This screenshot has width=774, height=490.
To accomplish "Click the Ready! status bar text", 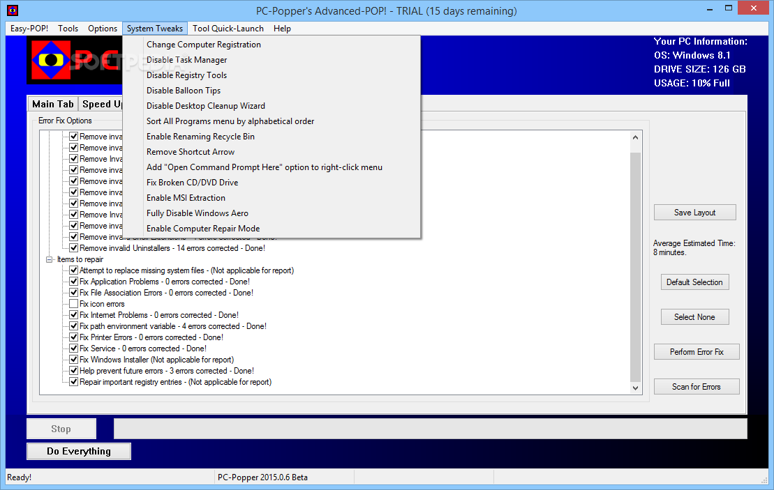I will [x=20, y=477].
